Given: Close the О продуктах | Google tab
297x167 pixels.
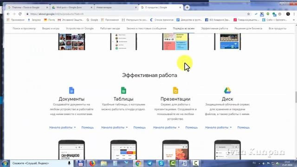Looking at the screenshot, I should 180,7.
